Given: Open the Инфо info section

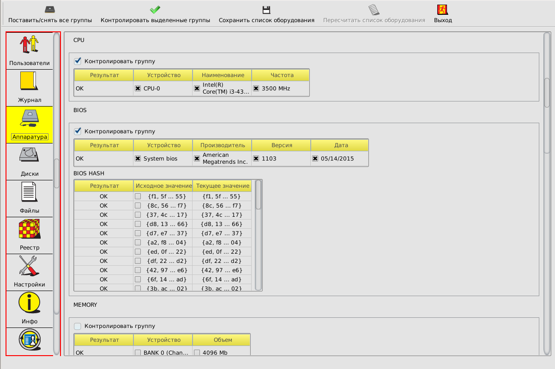Looking at the screenshot, I should tap(30, 309).
